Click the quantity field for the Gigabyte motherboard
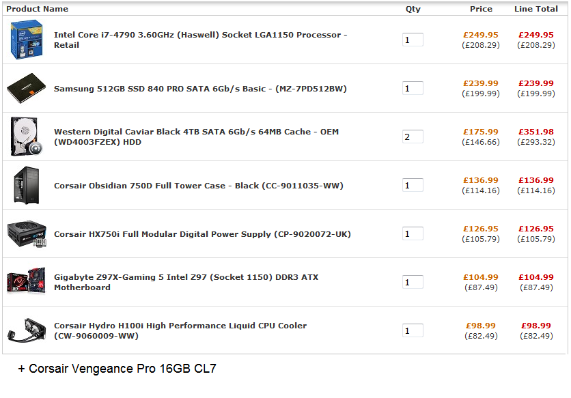This screenshot has height=398, width=571. pyautogui.click(x=413, y=282)
